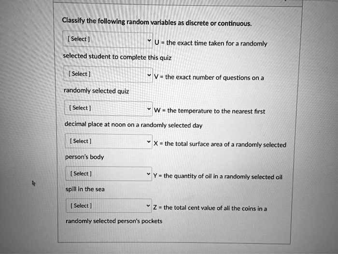Click the chevron arrow beside X's select box

pyautogui.click(x=149, y=141)
